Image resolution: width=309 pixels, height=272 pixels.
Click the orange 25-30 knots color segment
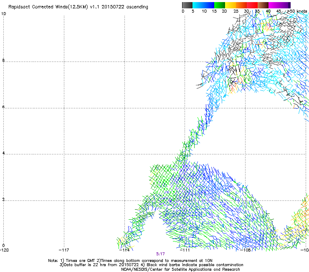click(x=241, y=5)
